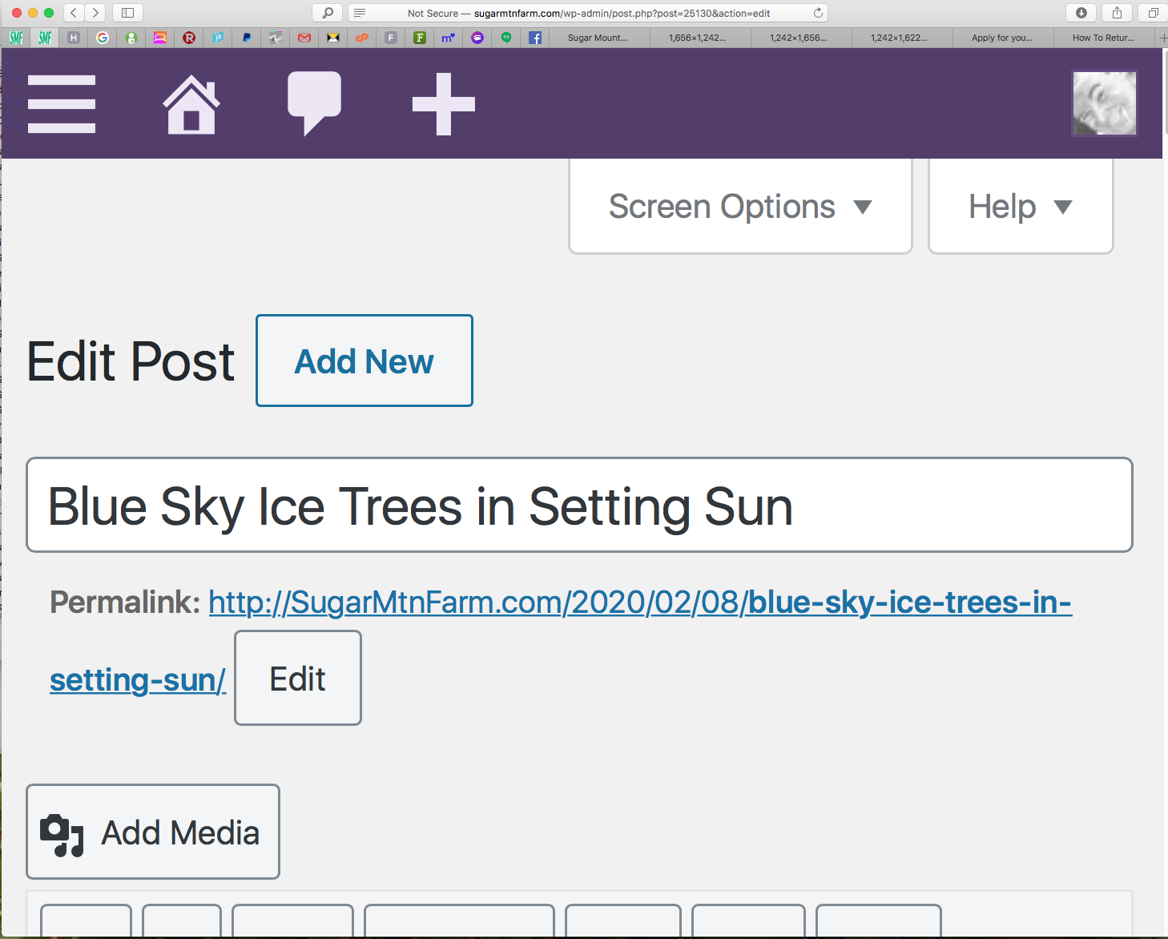Go to site home via house icon

(191, 104)
